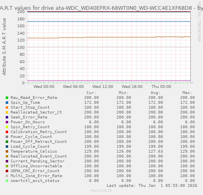Click Temperature_Celsius average value 127.63

coord(156,151)
